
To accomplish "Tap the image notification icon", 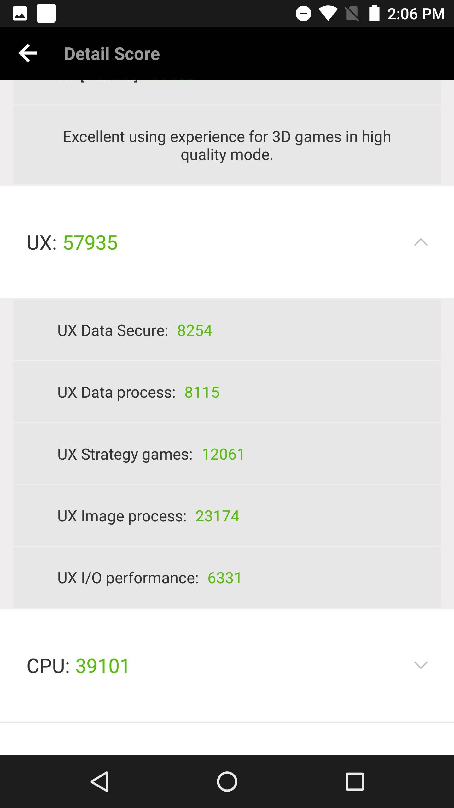I will (20, 14).
